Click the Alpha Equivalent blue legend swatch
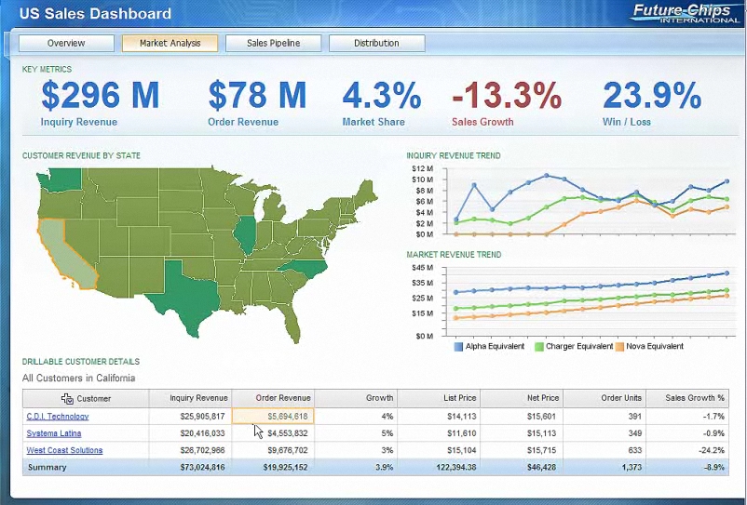The image size is (747, 505). [x=459, y=347]
